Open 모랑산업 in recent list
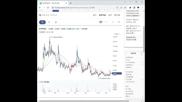Image resolution: width=182 pixels, height=102 pixels. click(128, 74)
